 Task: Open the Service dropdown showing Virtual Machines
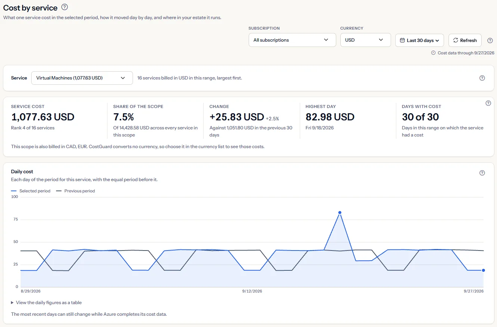pos(82,78)
